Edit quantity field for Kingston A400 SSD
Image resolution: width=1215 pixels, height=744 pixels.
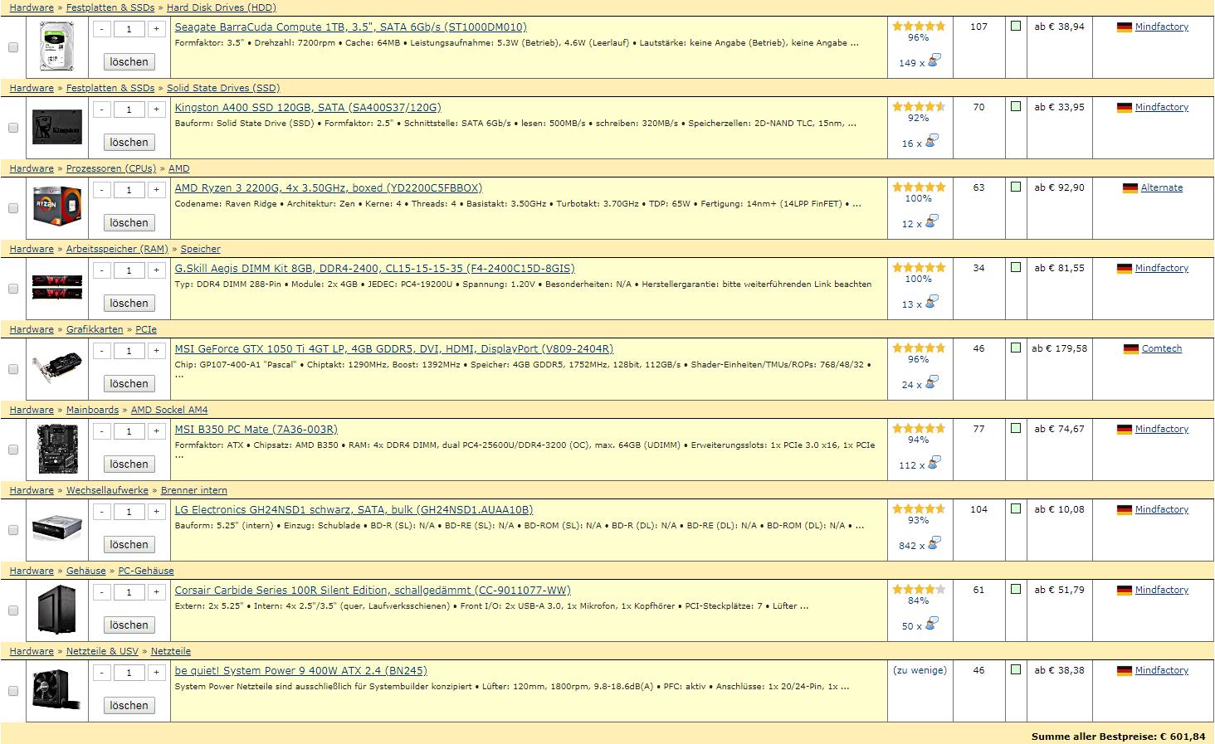(x=129, y=109)
